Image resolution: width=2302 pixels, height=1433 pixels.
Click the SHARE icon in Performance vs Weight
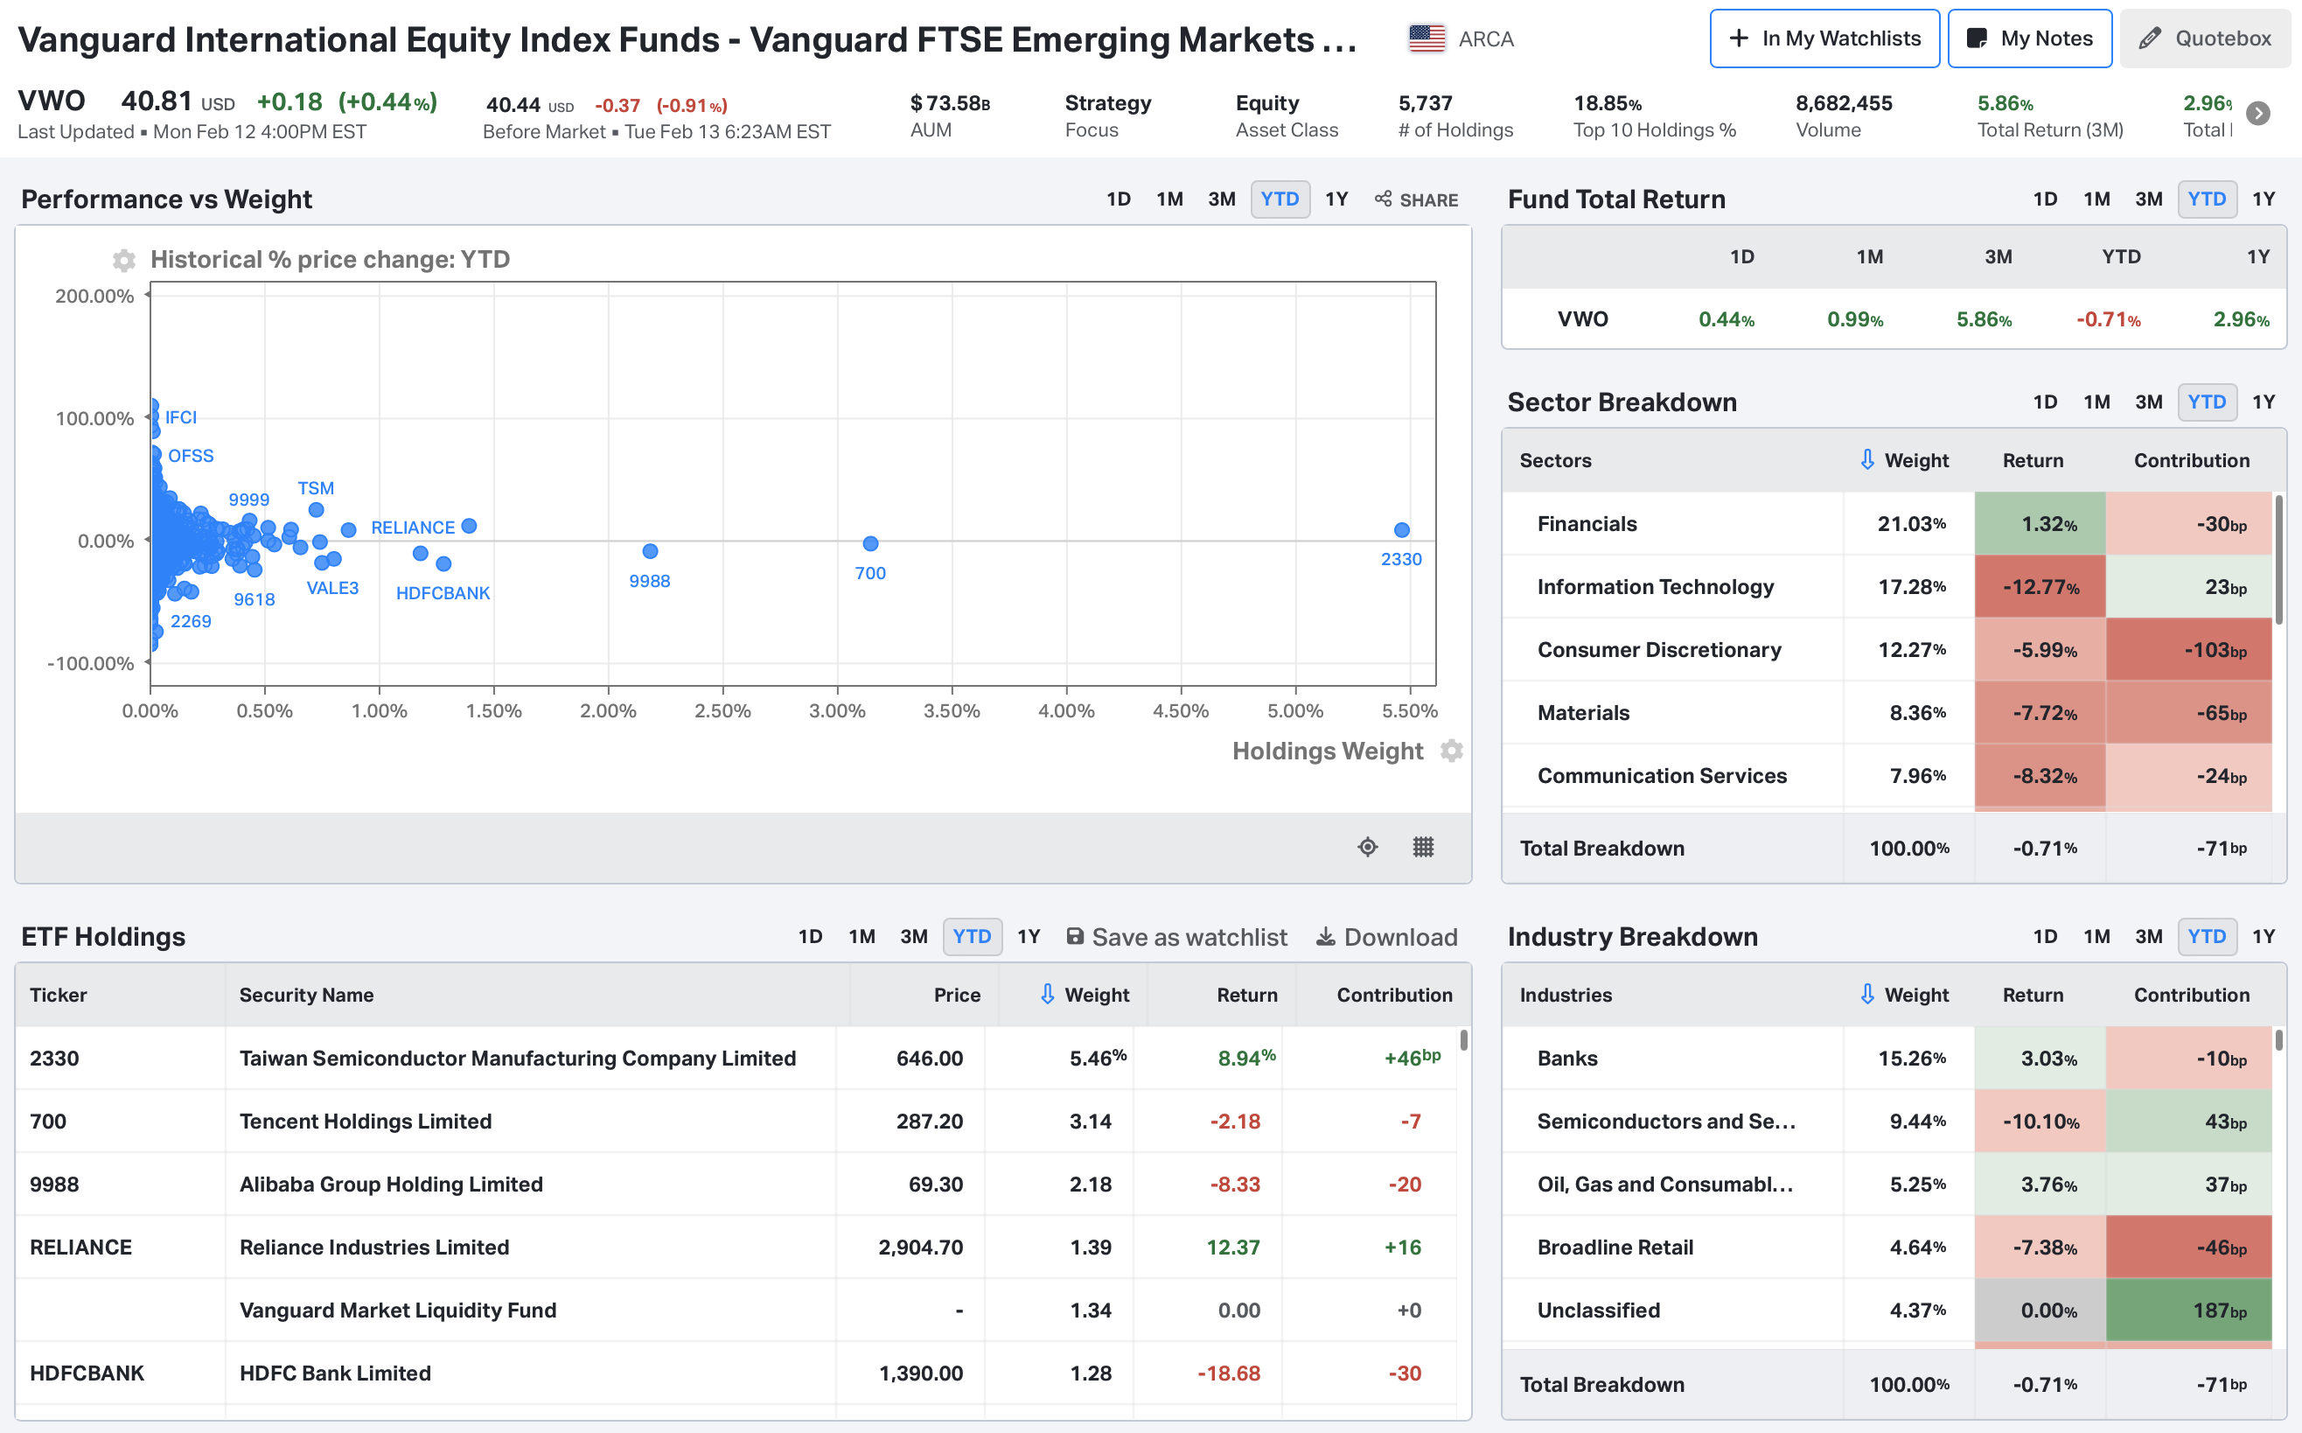[x=1416, y=199]
